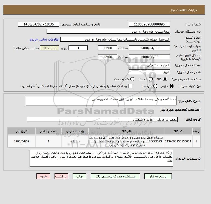Click the product name cell with ECODAS
Screen dimensions: 211x204
click(x=126, y=141)
